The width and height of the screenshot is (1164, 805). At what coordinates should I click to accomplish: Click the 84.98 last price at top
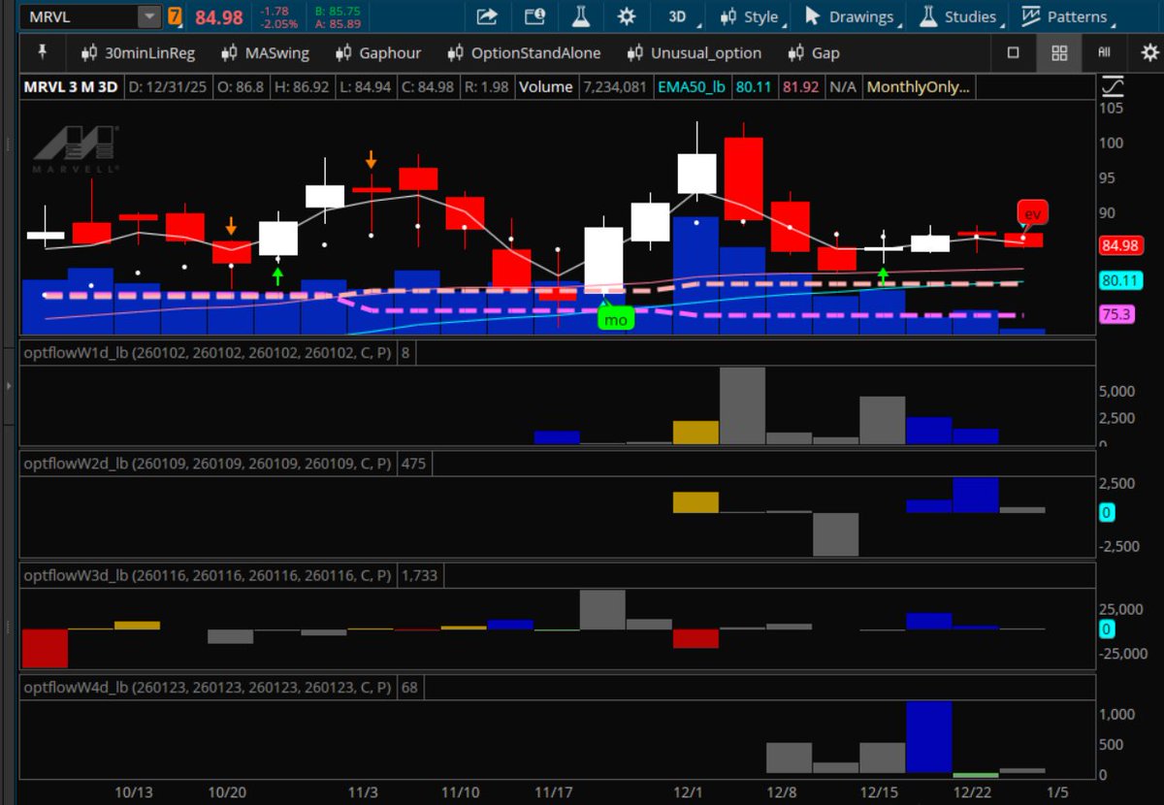coord(218,16)
